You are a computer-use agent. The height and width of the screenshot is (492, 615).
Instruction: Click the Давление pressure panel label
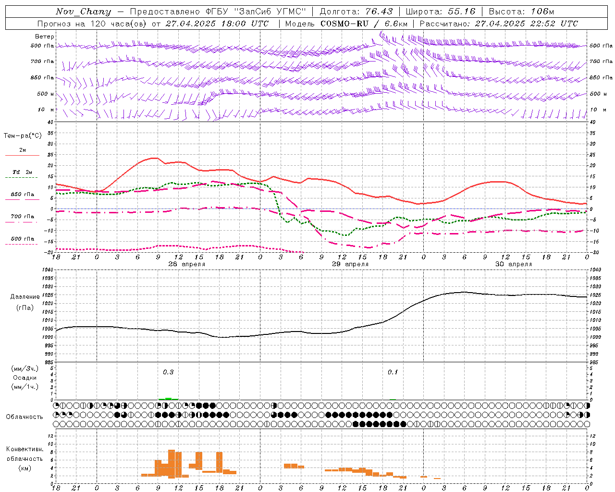point(25,297)
